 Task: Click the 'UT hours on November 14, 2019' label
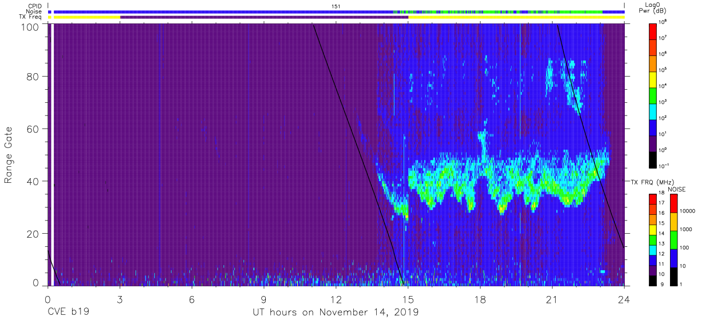[336, 313]
